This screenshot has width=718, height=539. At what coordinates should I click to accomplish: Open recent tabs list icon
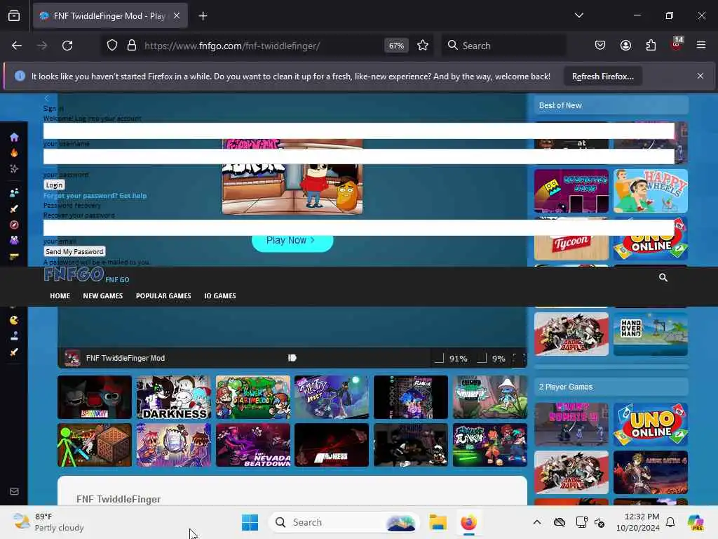pyautogui.click(x=14, y=16)
